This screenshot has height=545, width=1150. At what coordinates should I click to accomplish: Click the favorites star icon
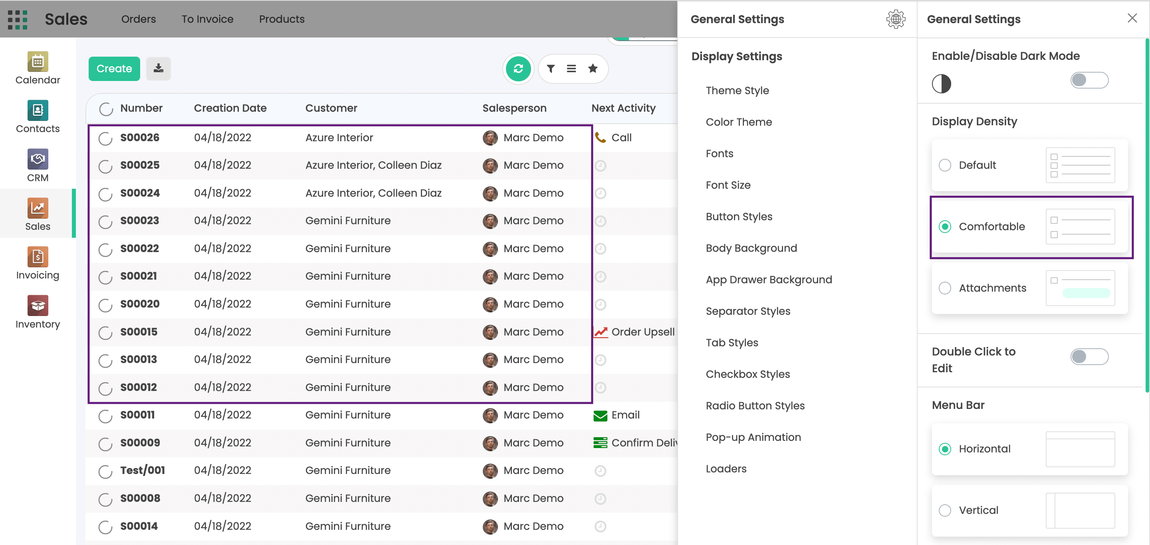click(x=593, y=69)
